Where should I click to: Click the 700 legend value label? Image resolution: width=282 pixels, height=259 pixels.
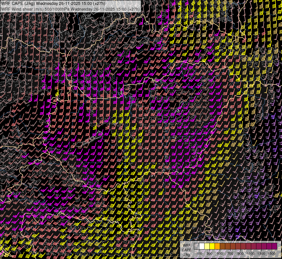tap(230, 253)
